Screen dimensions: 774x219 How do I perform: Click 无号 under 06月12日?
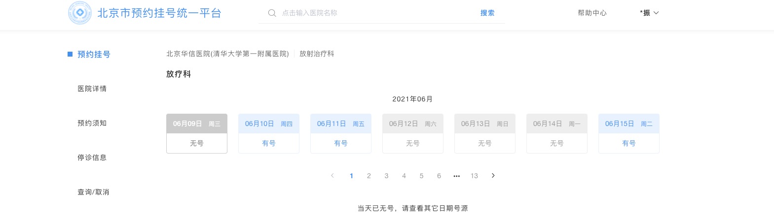pyautogui.click(x=413, y=143)
